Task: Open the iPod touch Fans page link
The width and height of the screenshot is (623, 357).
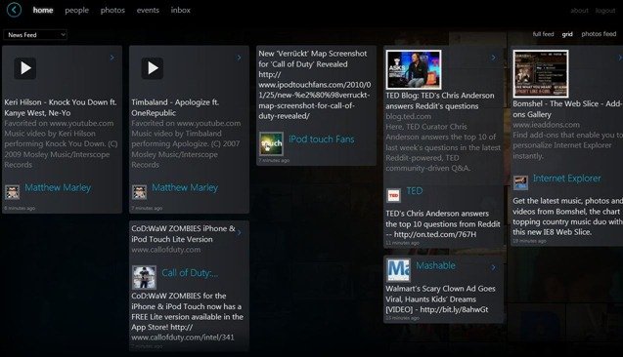Action: click(x=322, y=139)
